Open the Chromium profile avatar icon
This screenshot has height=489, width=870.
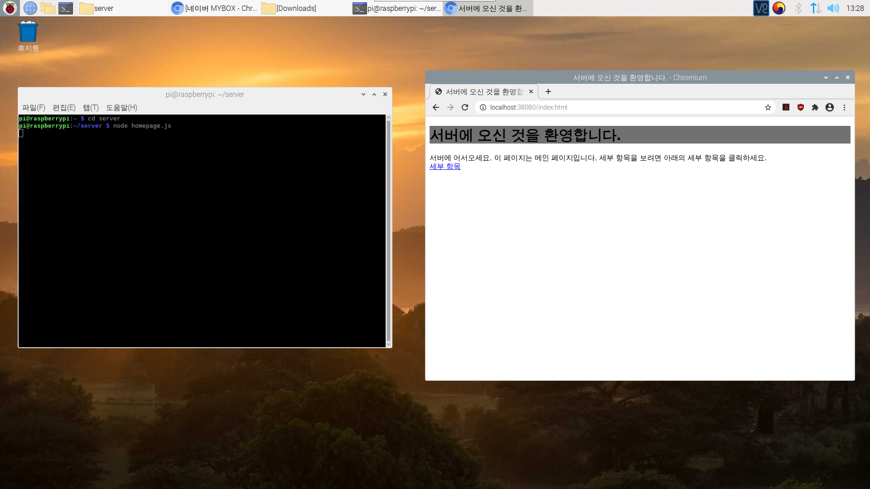[830, 107]
